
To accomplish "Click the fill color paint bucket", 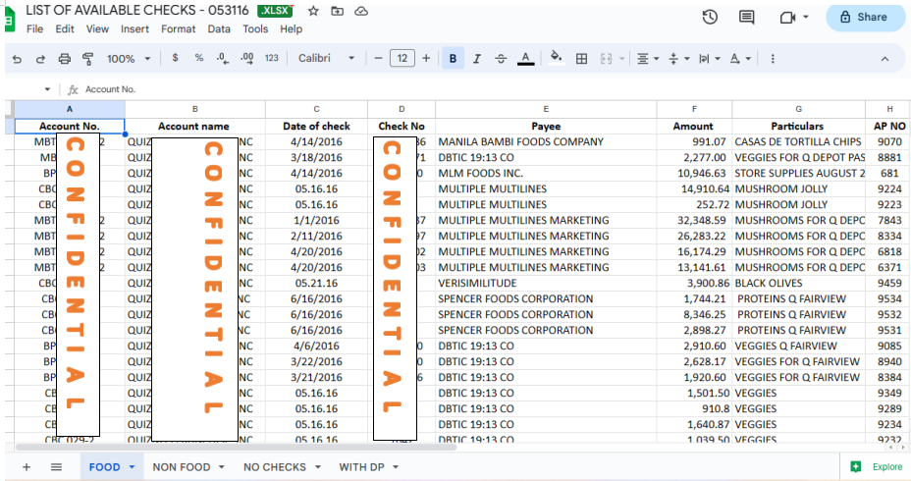I will 556,58.
